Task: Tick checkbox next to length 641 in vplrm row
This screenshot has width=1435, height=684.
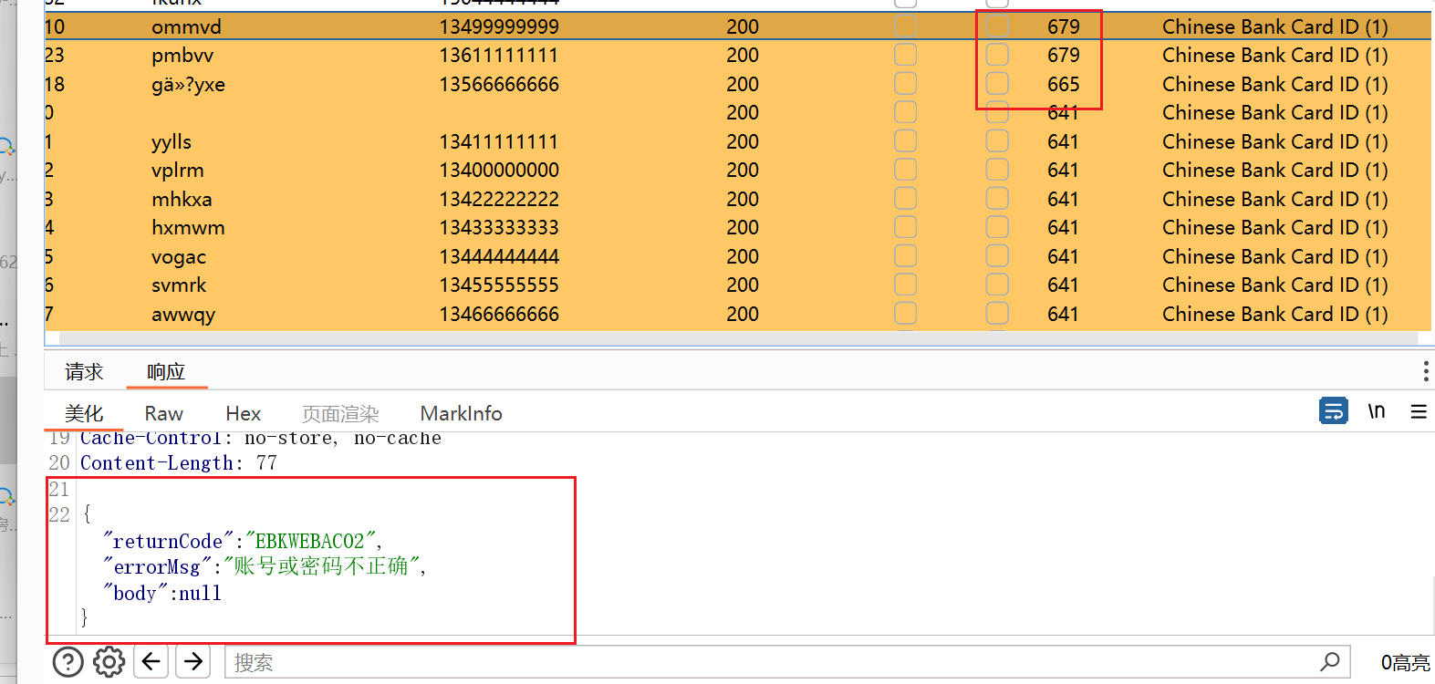Action: click(997, 170)
